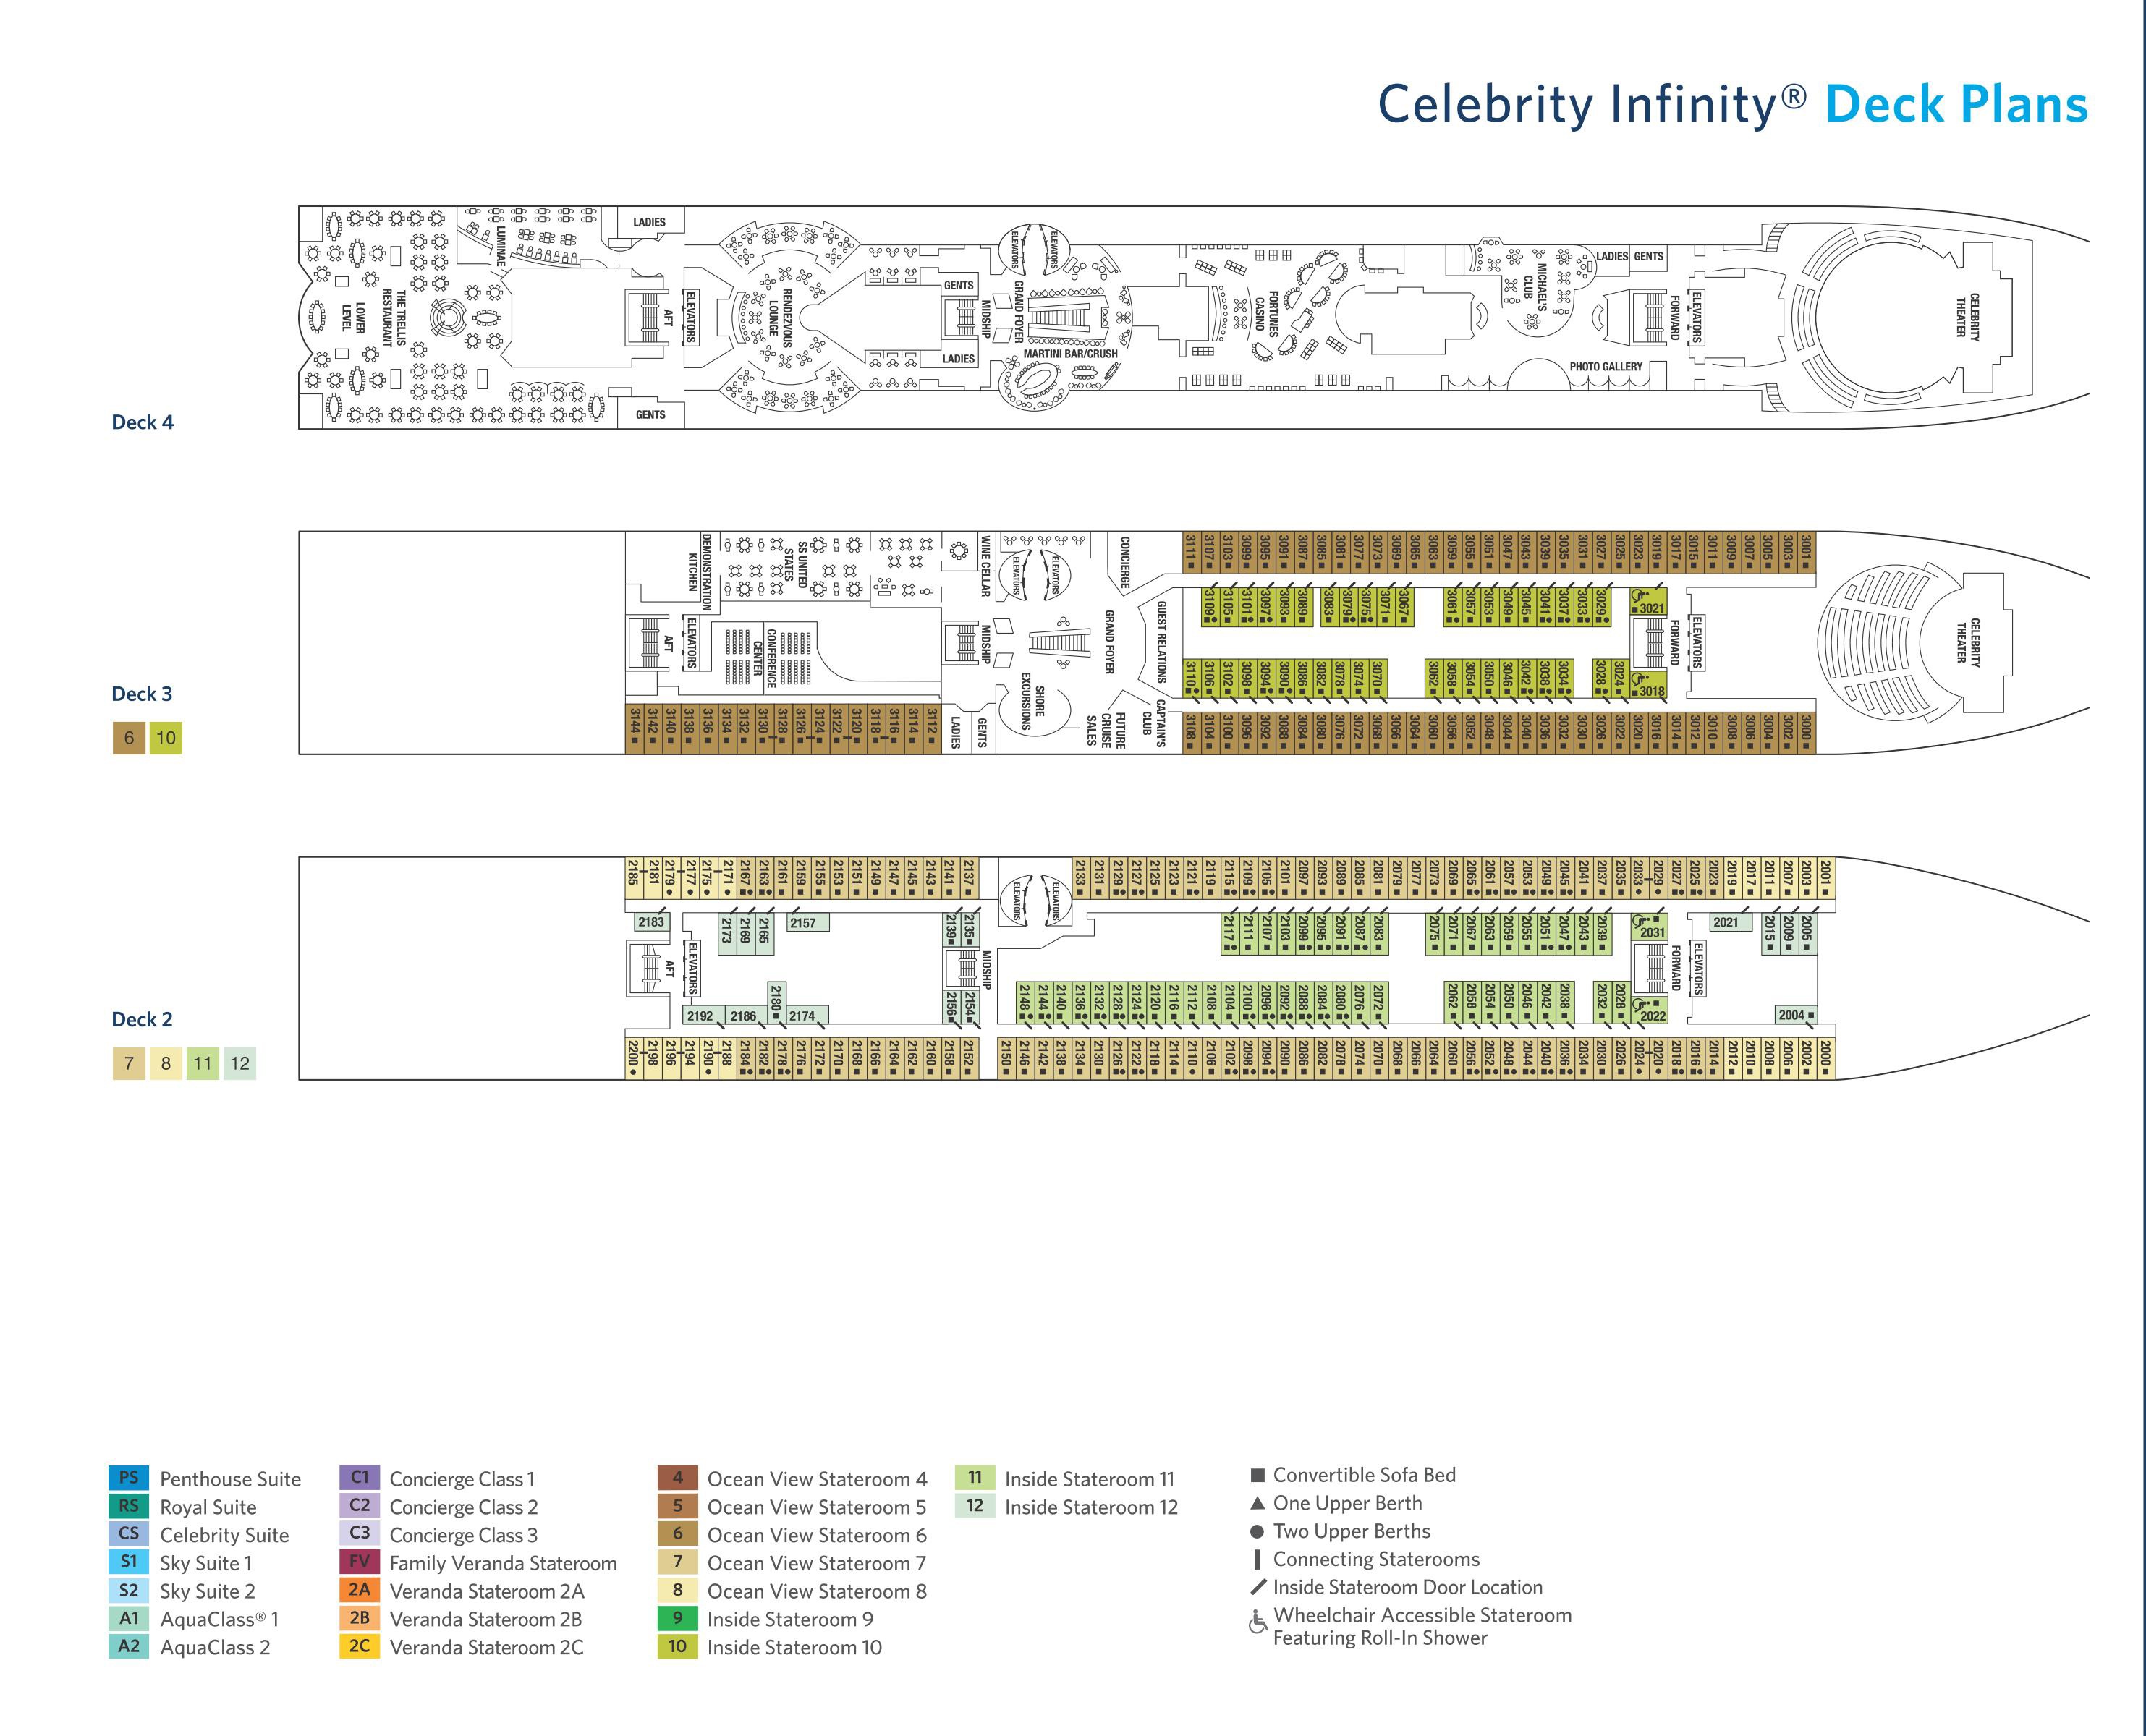The height and width of the screenshot is (1736, 2146).
Task: Click the Celebrity Theater label on Deck 4
Action: [1968, 318]
